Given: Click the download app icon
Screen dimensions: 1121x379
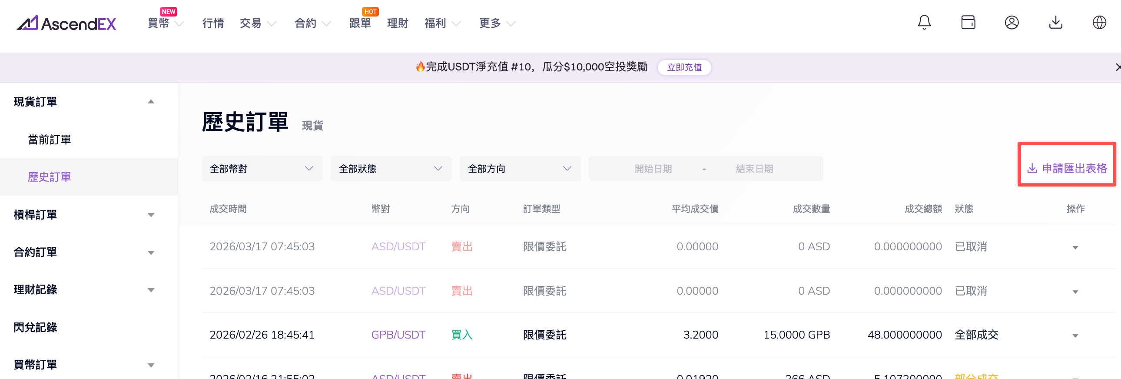Looking at the screenshot, I should [x=1055, y=22].
